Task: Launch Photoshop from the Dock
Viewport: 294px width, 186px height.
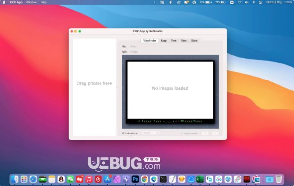Action: (135, 179)
